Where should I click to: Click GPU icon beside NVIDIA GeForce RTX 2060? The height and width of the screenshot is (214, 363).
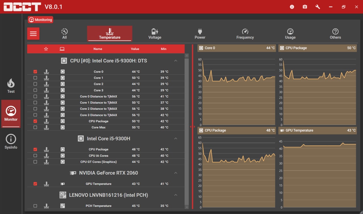pos(73,173)
